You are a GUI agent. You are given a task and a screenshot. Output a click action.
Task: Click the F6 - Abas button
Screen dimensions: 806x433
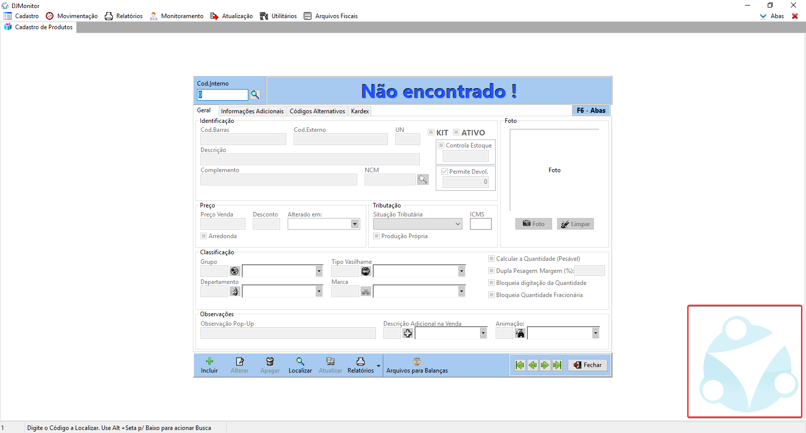pyautogui.click(x=591, y=110)
